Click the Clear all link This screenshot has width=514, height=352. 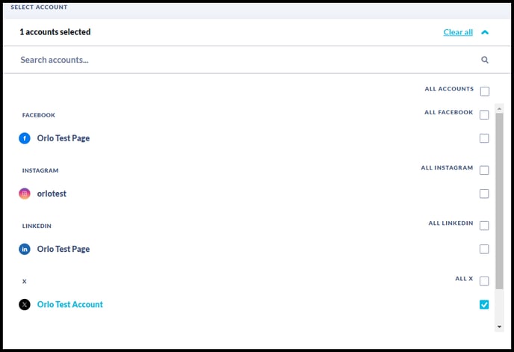458,32
